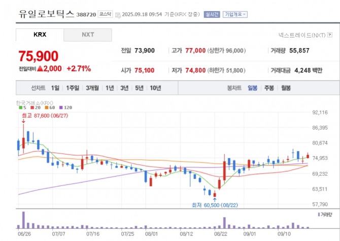Click the 최저 60,500 (08/22) chart label
The width and height of the screenshot is (340, 241).
point(215,205)
